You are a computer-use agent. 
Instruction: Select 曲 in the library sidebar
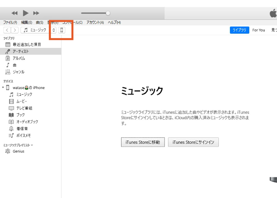pyautogui.click(x=31, y=65)
